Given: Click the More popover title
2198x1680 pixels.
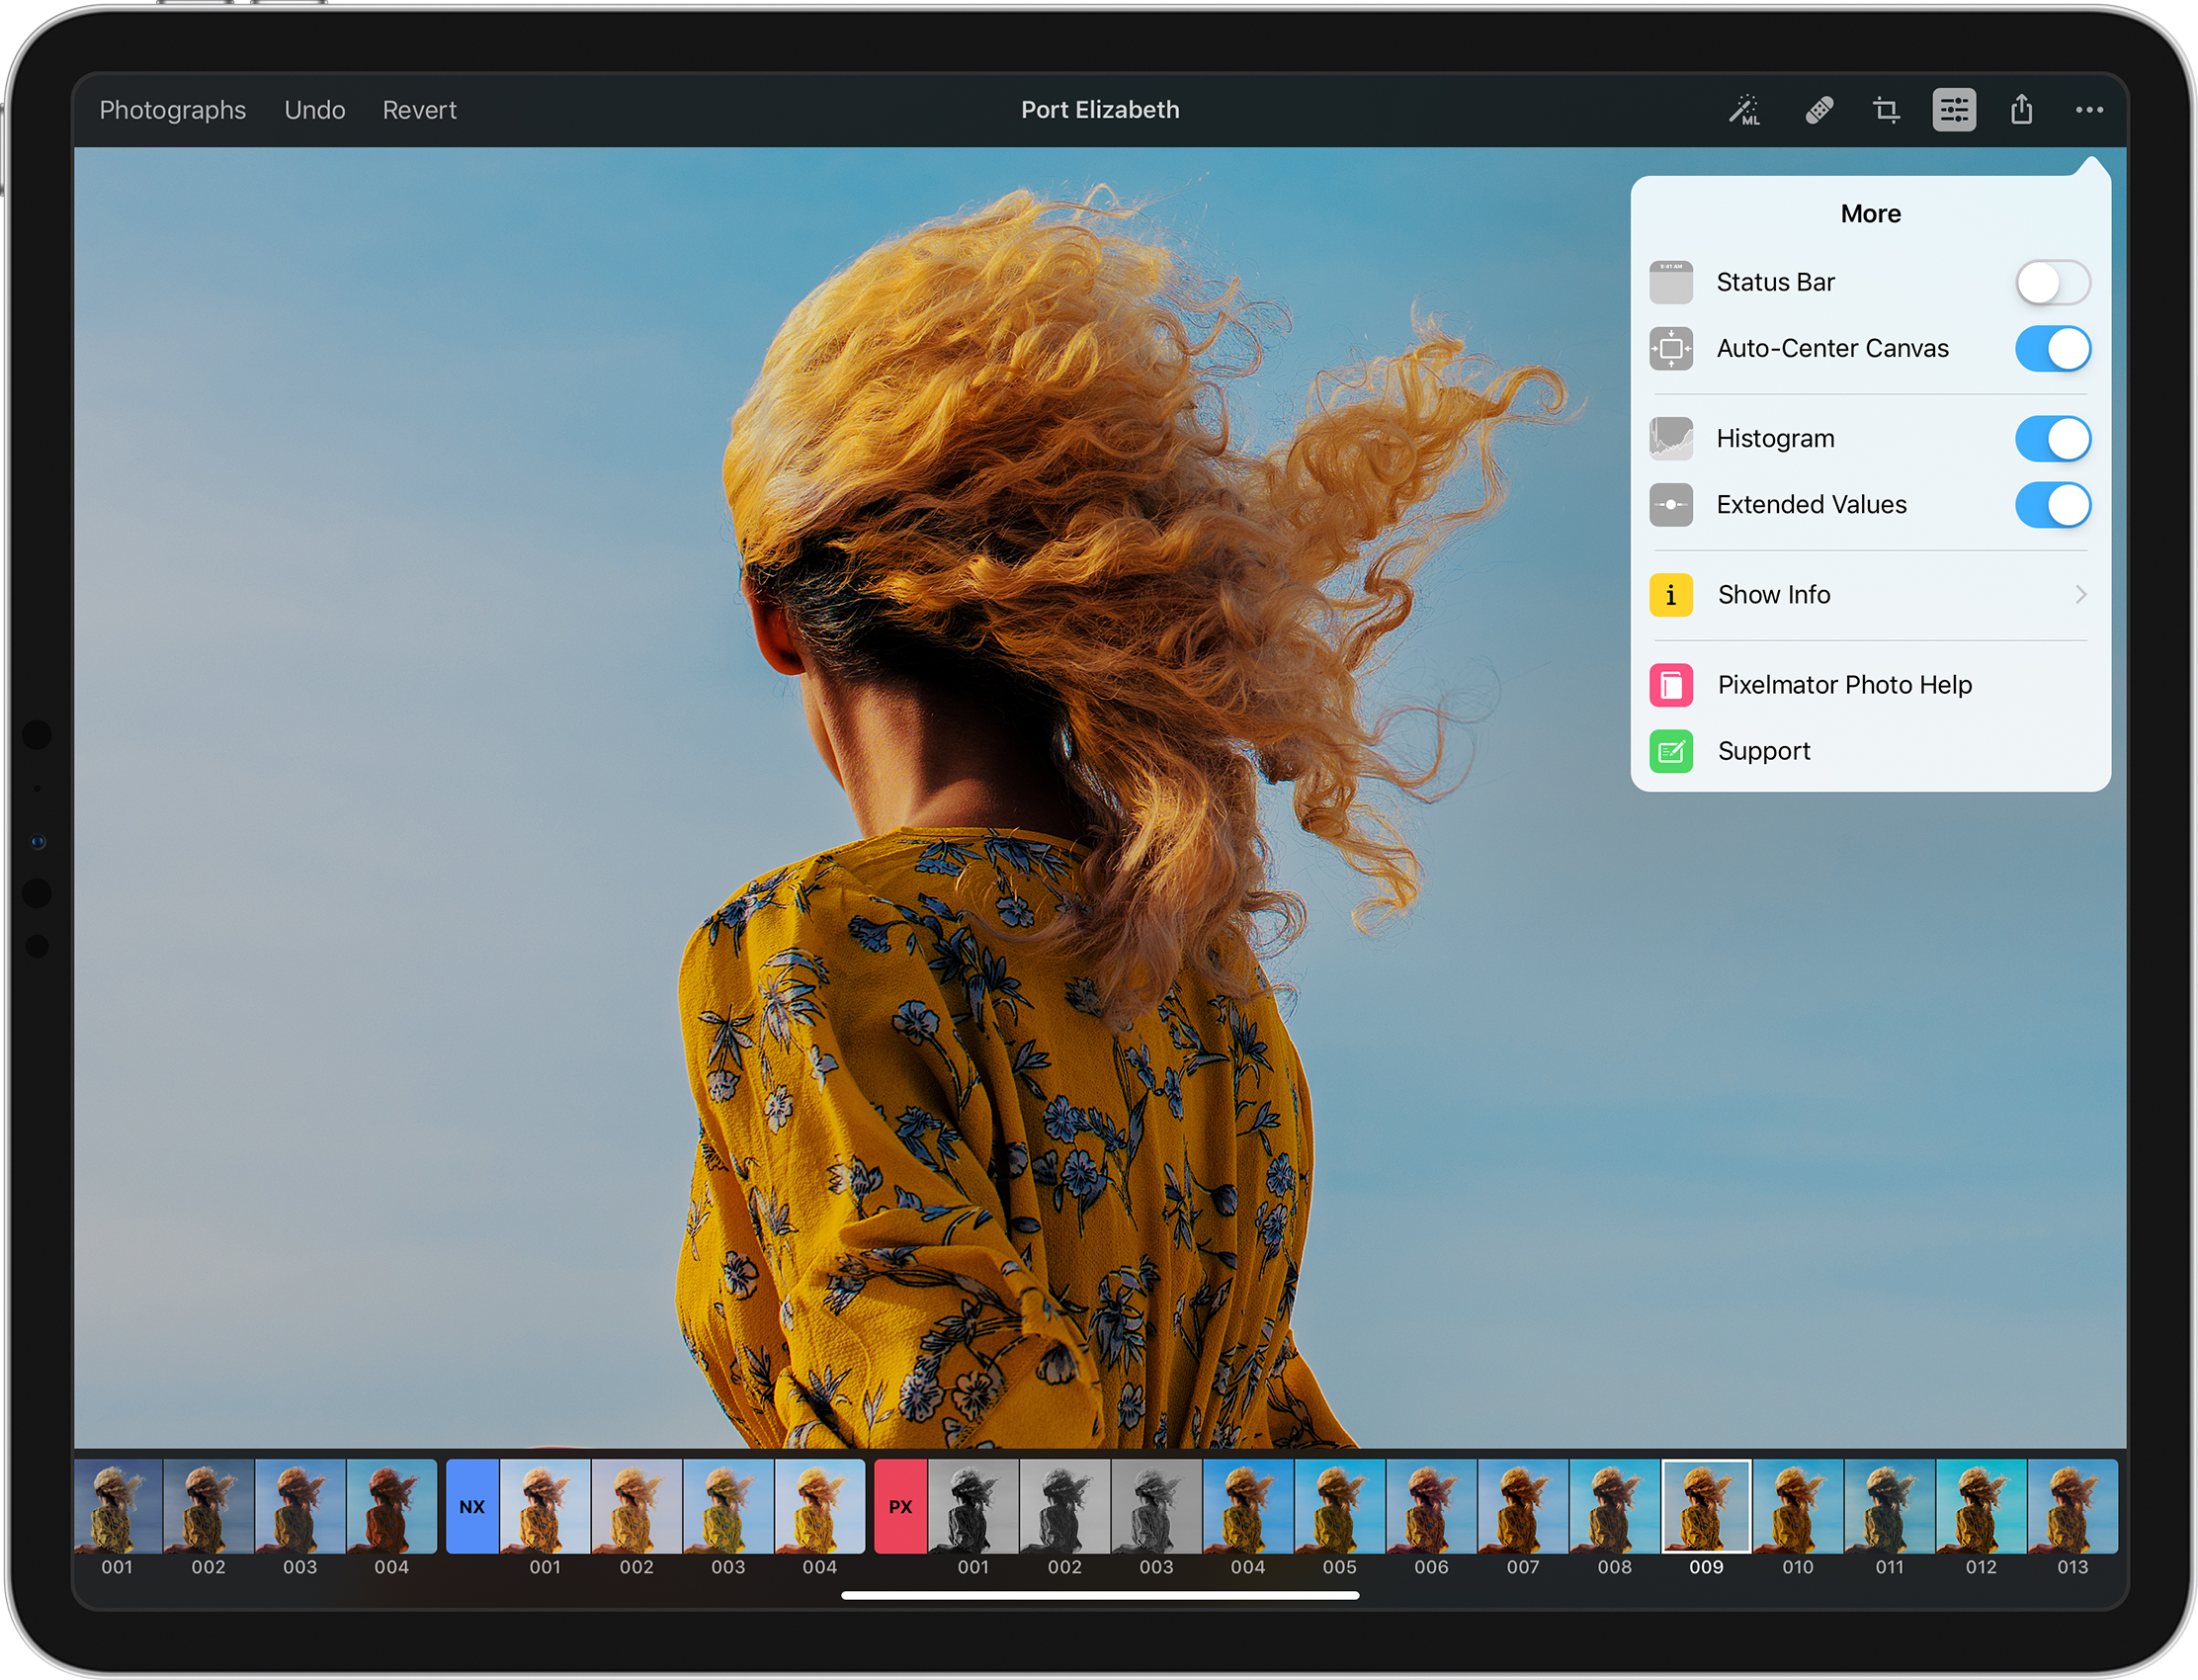Looking at the screenshot, I should (x=1870, y=214).
